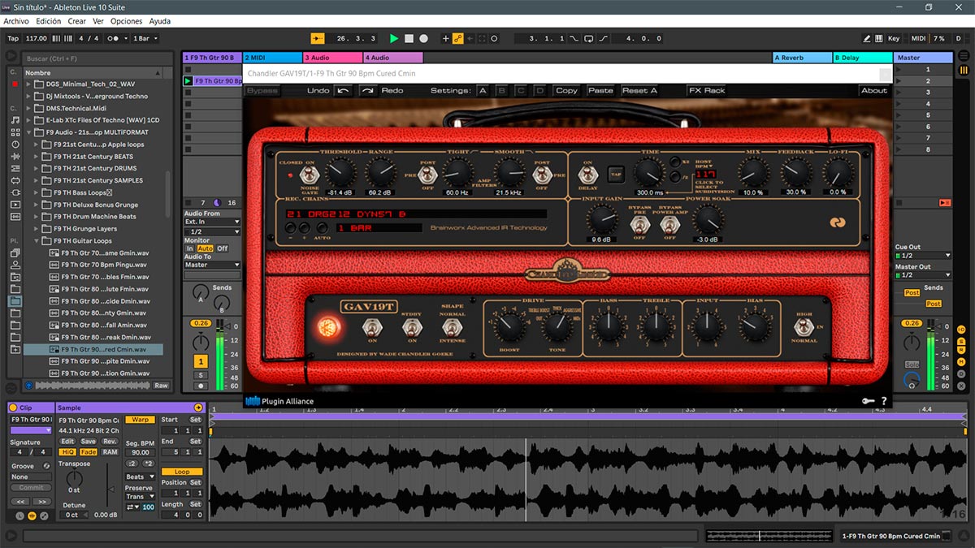Toggle the Warp button
975x548 pixels.
coord(141,420)
